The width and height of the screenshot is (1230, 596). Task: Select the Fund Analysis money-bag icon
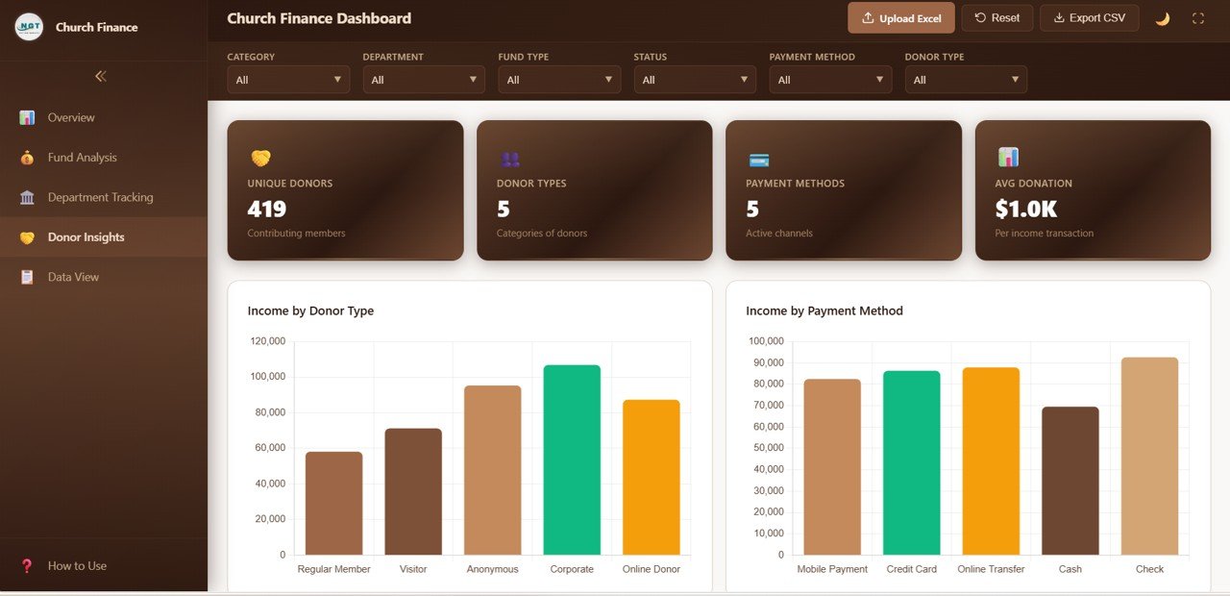[x=29, y=157]
